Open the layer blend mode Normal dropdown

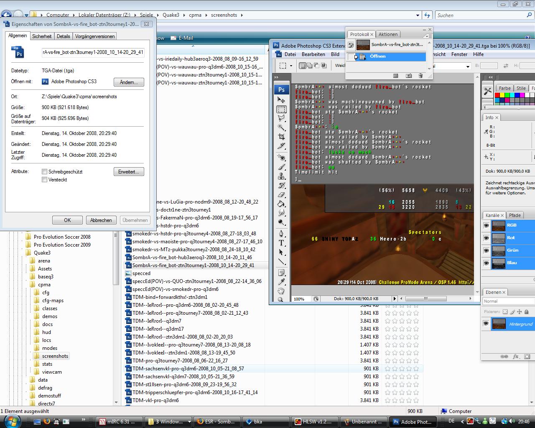(508, 301)
